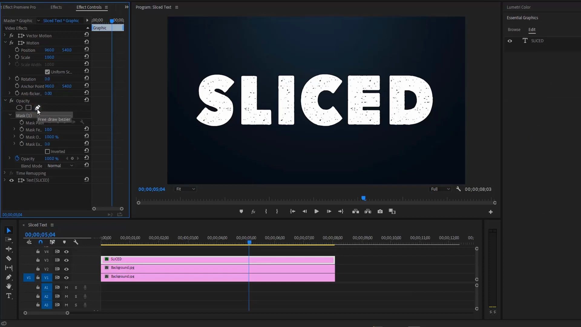Toggle Inverted checkbox under Mask (1)
581x327 pixels.
pyautogui.click(x=48, y=151)
